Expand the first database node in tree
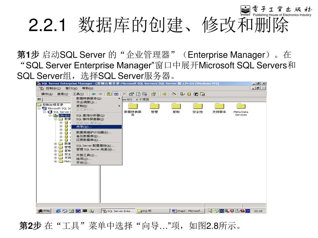The height and width of the screenshot is (238, 318). click(x=61, y=123)
